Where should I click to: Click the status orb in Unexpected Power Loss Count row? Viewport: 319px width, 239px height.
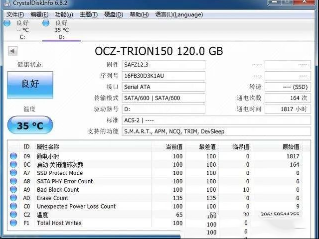(13, 206)
